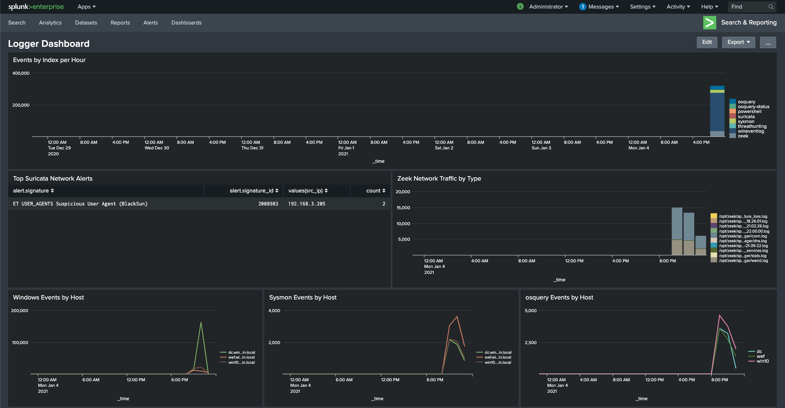Screen dimensions: 785x408
Task: Open the Settings menu
Action: (642, 7)
